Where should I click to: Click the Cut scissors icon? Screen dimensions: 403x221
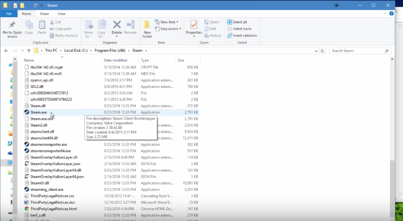click(x=52, y=22)
